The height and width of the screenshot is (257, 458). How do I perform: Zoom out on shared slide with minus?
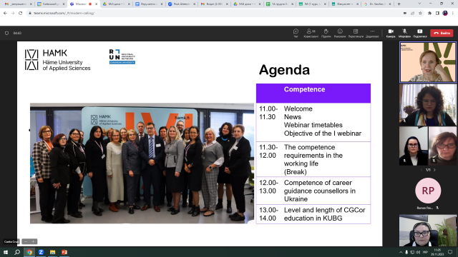[26, 241]
